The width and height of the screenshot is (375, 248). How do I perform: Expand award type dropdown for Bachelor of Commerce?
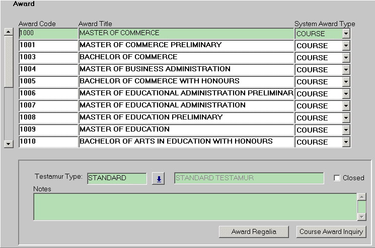pos(345,58)
